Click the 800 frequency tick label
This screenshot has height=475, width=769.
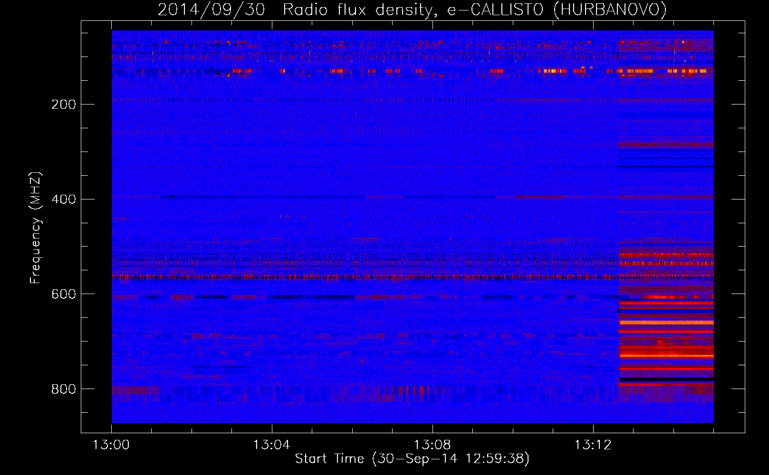(x=64, y=389)
